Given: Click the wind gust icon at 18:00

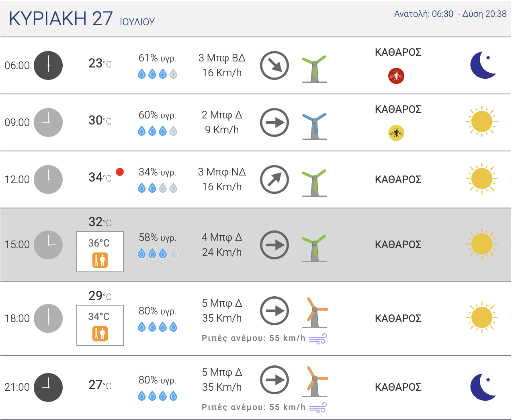Looking at the screenshot, I should click(x=317, y=339).
